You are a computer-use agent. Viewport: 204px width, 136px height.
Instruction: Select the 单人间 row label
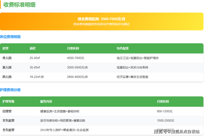[7, 58]
